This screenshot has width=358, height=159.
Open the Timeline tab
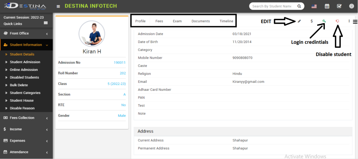226,21
